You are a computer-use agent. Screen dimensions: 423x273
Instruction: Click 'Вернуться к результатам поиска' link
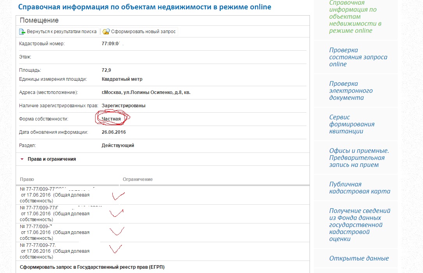[x=62, y=32]
